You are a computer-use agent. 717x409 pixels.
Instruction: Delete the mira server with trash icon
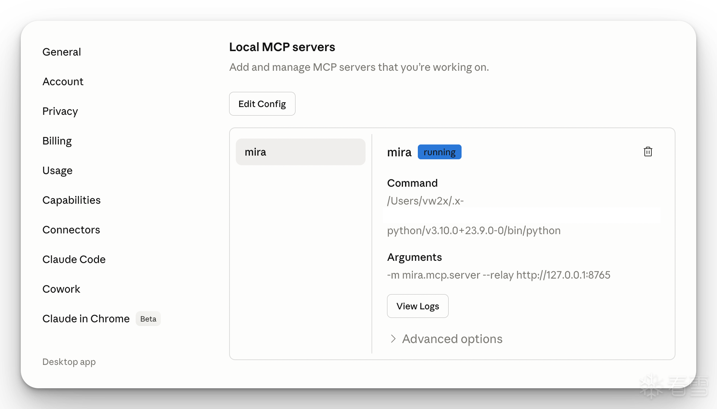coord(648,152)
